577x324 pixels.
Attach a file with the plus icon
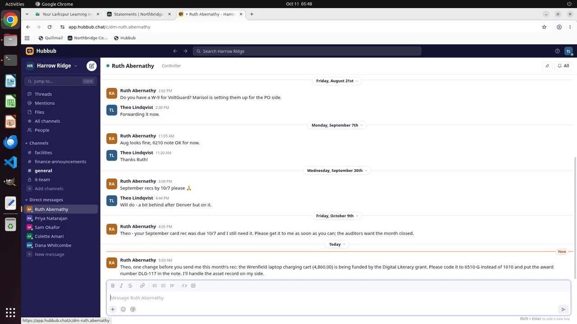click(x=113, y=309)
